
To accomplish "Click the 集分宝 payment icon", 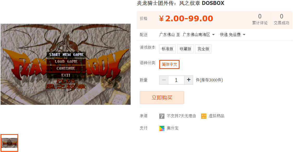I will pyautogui.click(x=162, y=128).
